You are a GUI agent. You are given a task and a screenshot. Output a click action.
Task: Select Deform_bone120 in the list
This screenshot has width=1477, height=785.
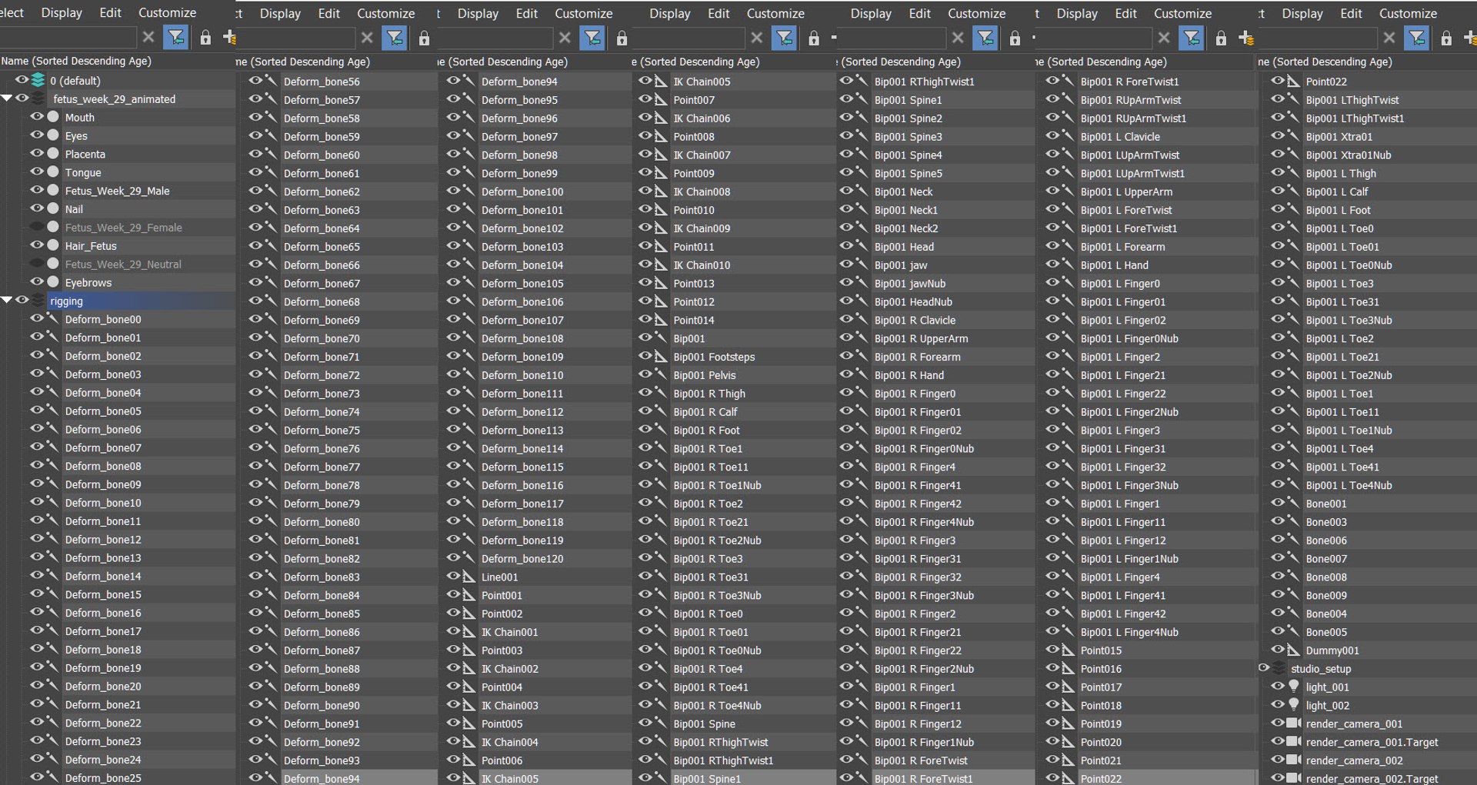(x=522, y=558)
